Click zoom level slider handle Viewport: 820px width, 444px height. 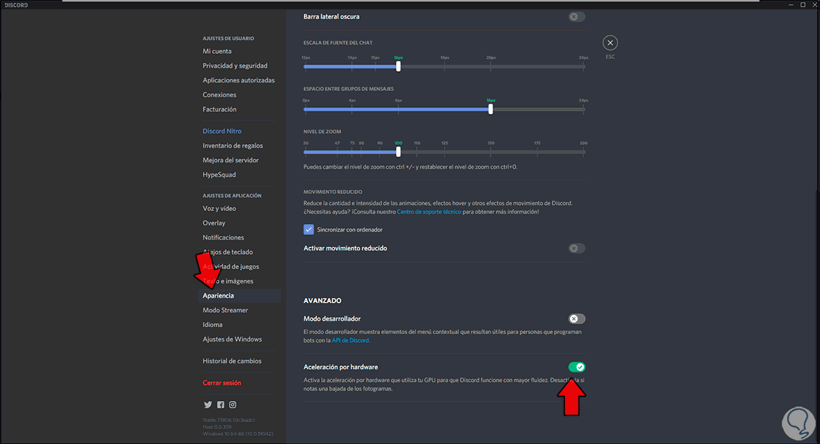coord(398,152)
